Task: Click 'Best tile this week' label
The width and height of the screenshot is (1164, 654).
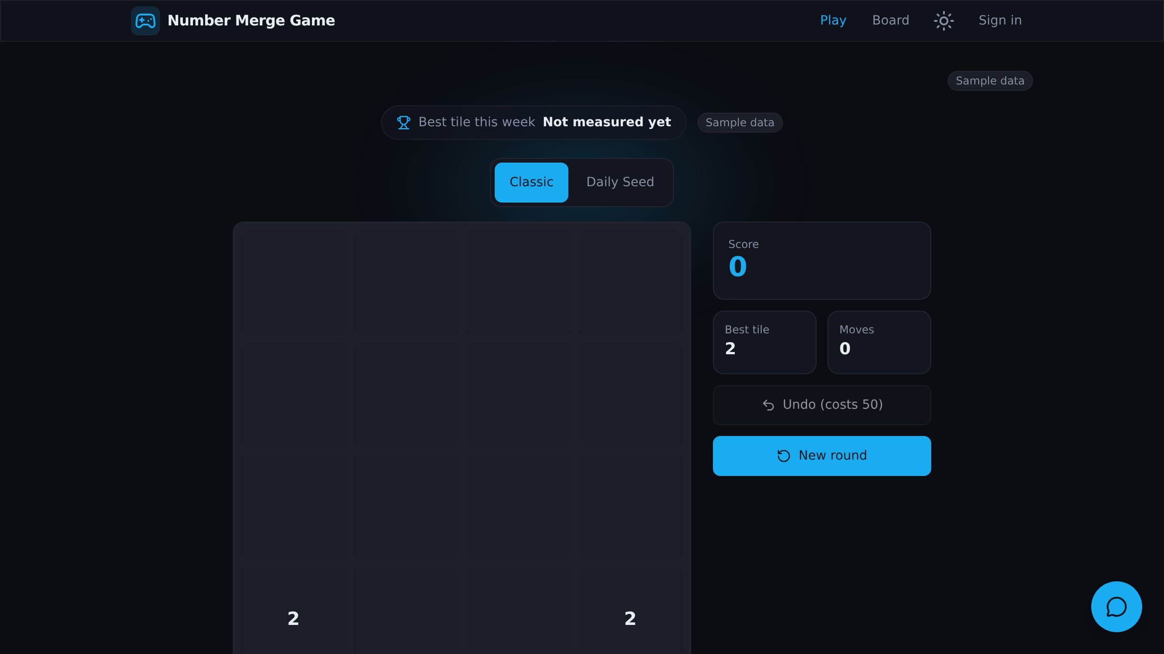Action: click(477, 122)
